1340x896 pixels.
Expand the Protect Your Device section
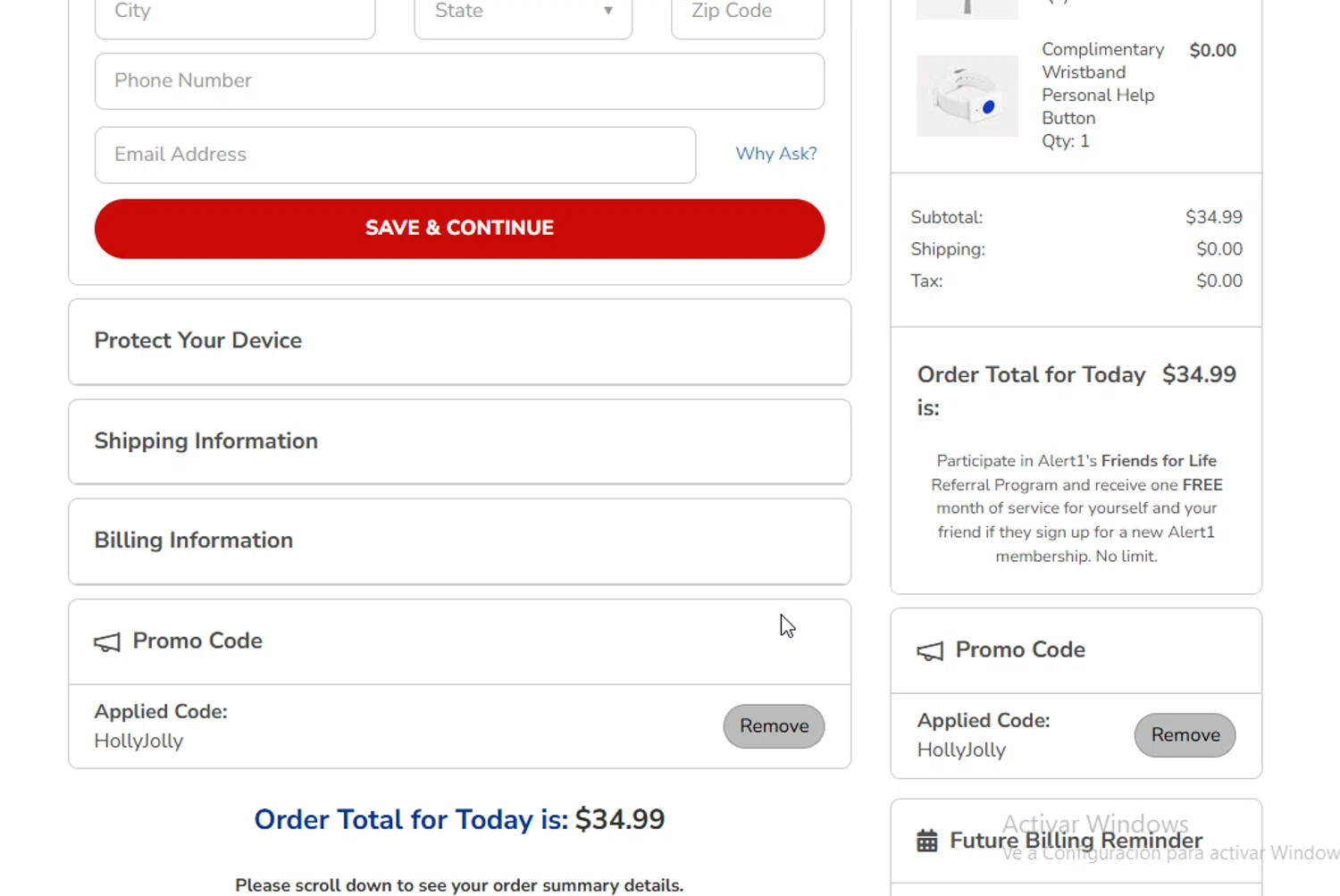459,341
